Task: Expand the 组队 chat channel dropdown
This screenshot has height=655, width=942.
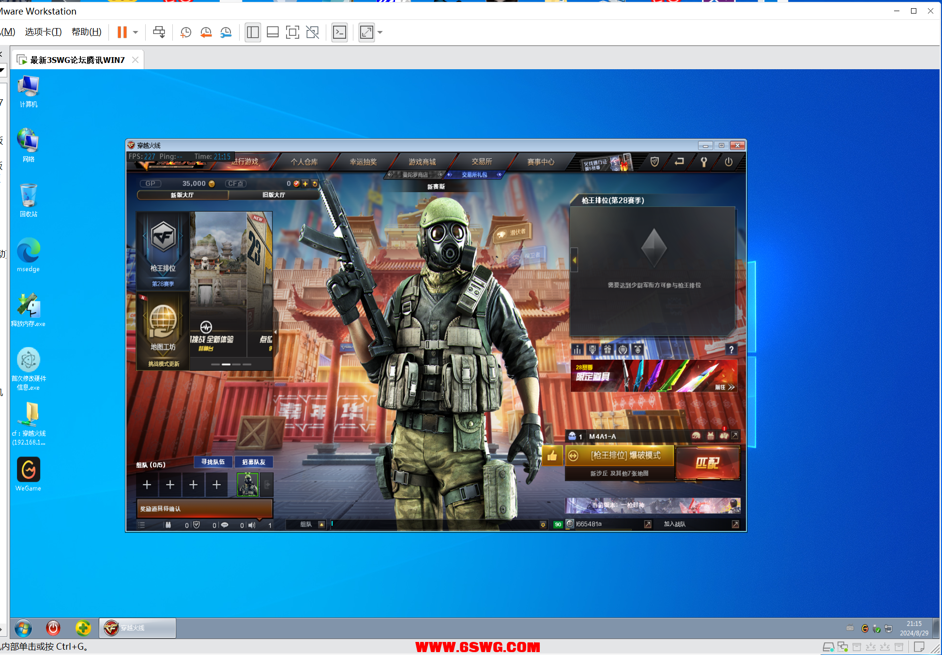Action: pos(321,524)
